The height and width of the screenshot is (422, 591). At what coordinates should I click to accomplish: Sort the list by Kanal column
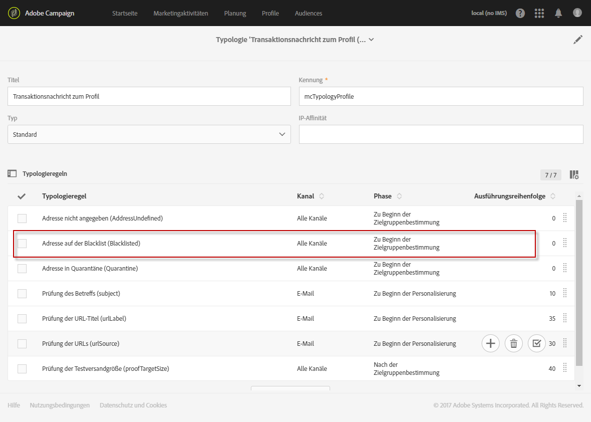point(322,196)
